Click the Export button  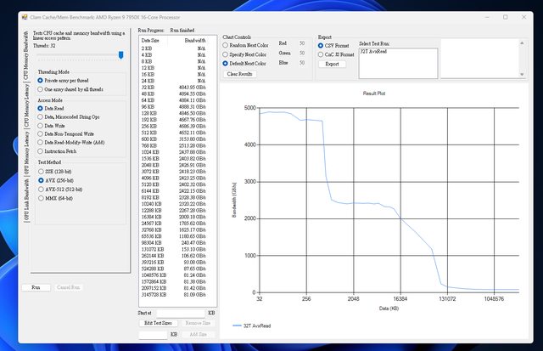tap(332, 64)
